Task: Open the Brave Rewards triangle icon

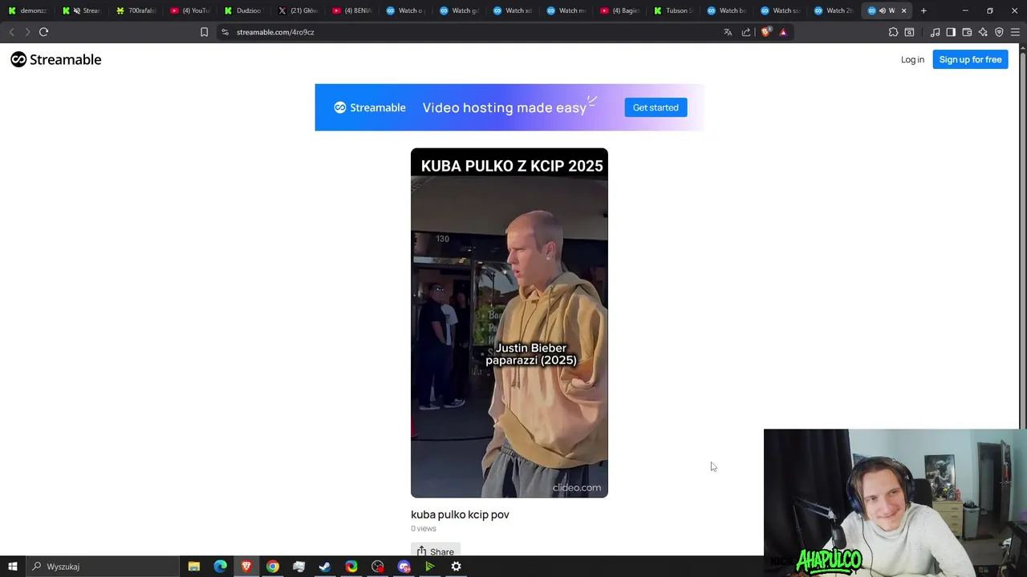Action: 783,32
